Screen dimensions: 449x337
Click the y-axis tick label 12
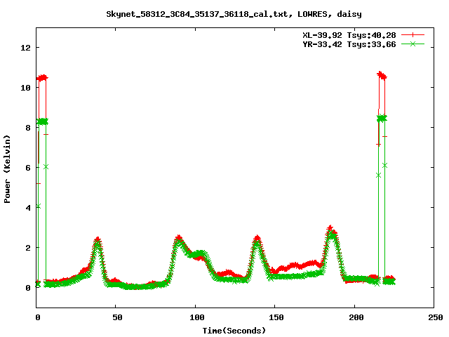click(25, 48)
